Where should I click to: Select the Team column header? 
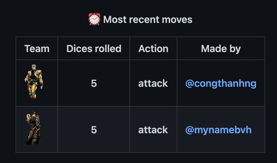37,48
